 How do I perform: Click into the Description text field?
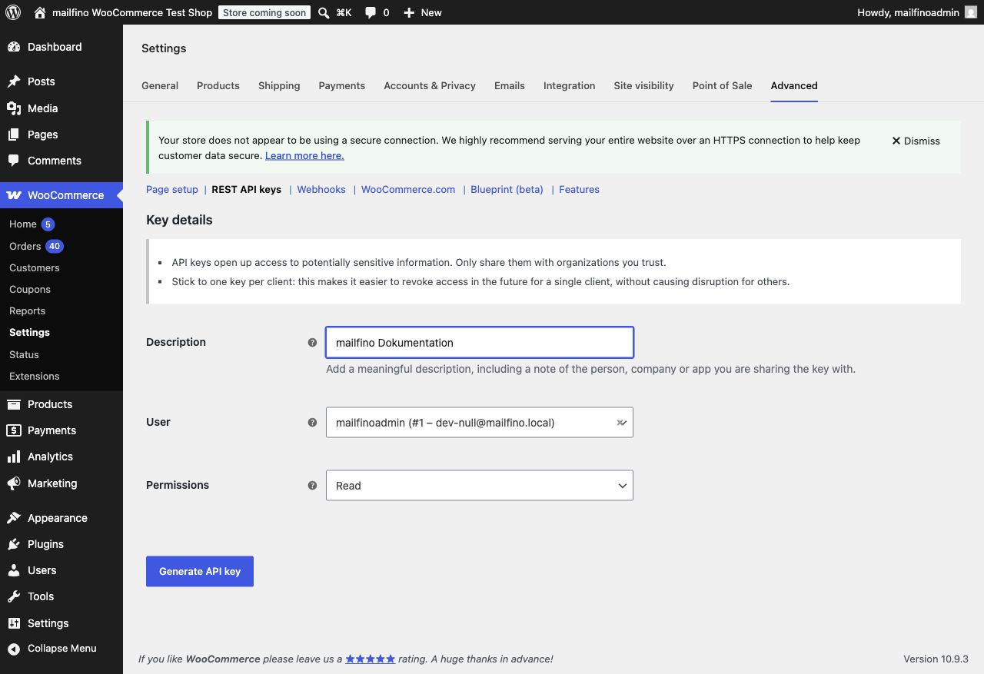coord(480,343)
